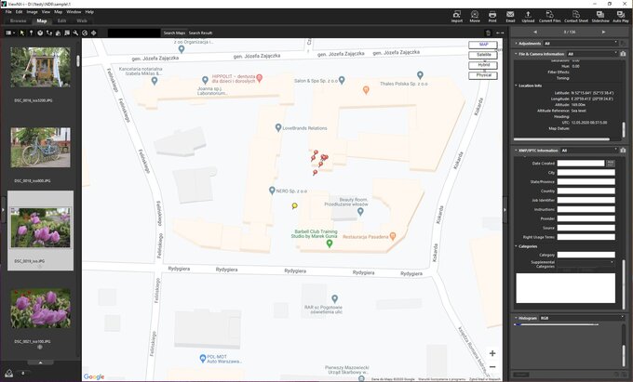The height and width of the screenshot is (382, 633).
Task: Select the add pin map tool
Action: [x=31, y=33]
